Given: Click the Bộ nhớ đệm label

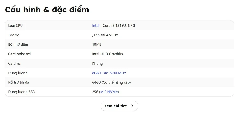Looking at the screenshot, I should click(18, 45).
